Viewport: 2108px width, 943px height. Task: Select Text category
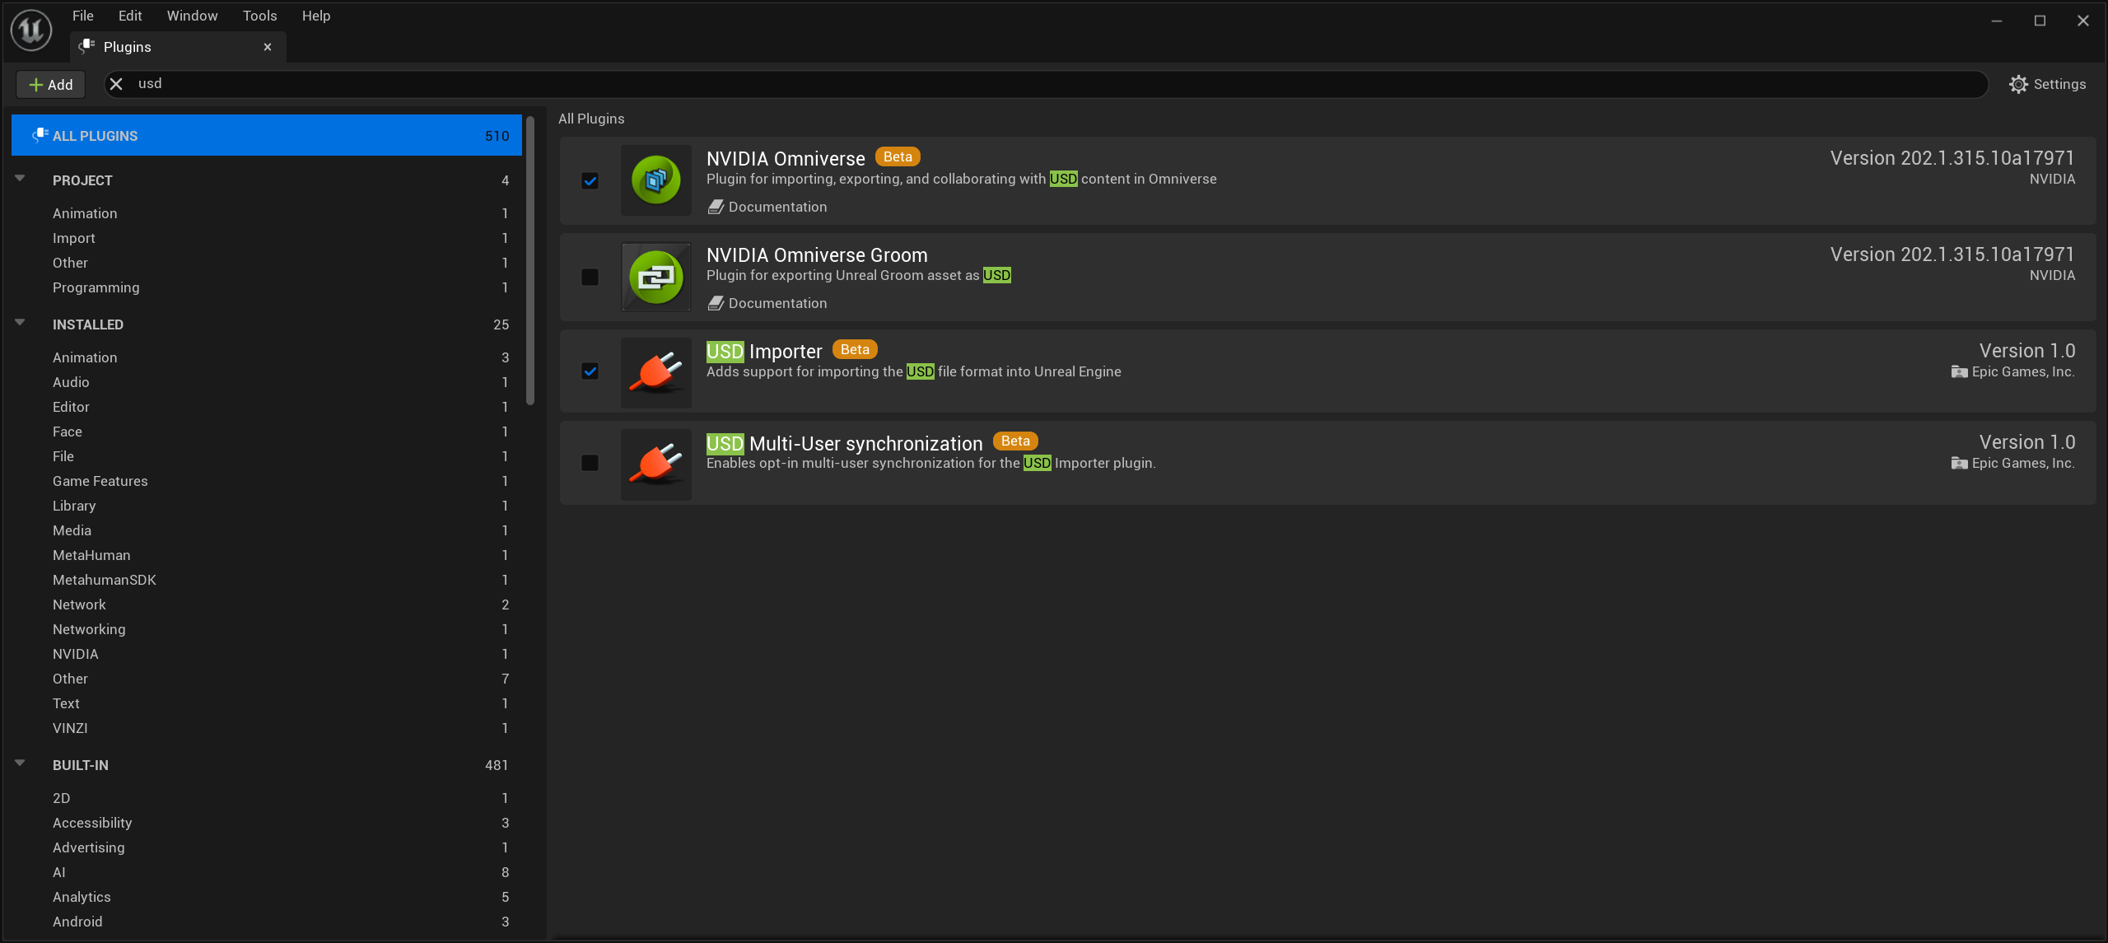(267, 703)
